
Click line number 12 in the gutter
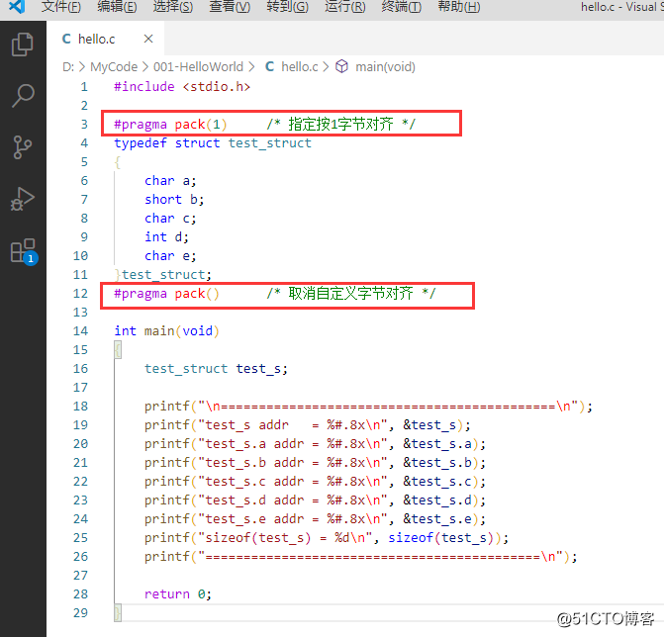pos(80,294)
